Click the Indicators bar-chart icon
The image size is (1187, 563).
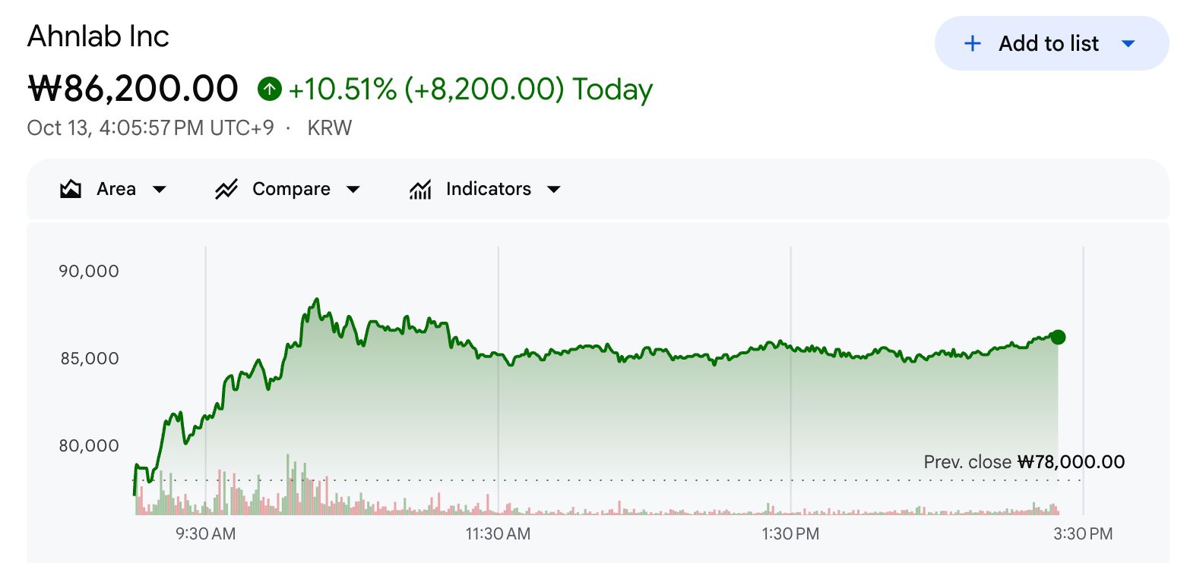(420, 189)
